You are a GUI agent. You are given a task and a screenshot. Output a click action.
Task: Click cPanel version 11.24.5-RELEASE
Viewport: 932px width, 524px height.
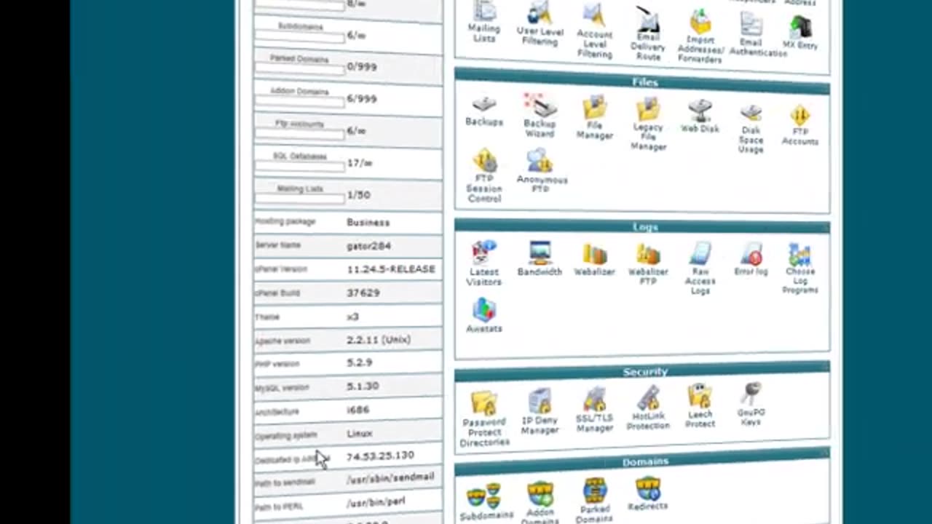(391, 269)
